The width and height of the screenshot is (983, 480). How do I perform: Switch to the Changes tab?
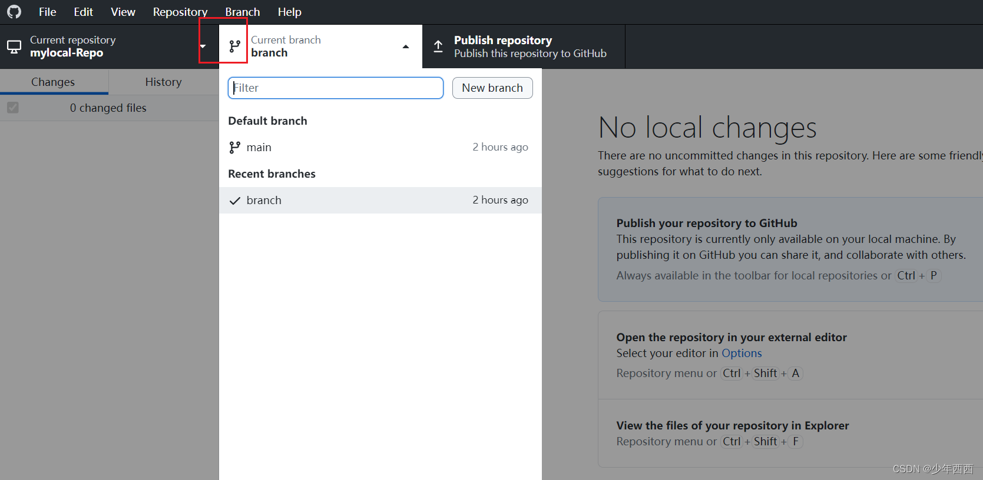(x=54, y=82)
